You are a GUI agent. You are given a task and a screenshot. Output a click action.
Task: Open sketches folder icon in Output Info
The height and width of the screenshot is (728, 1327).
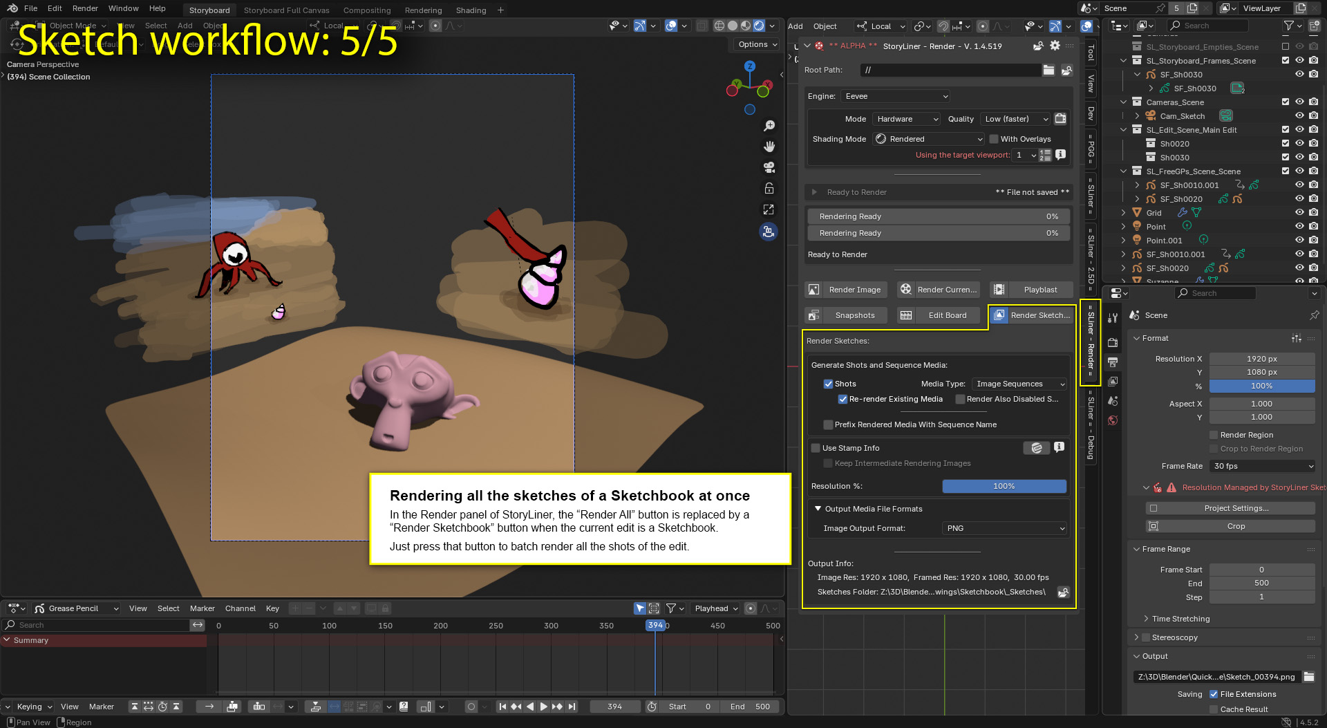[1063, 592]
